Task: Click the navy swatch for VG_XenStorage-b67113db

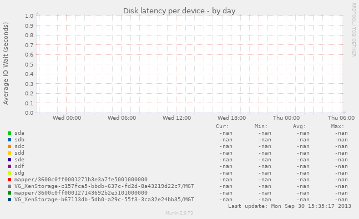Action: 9,200
